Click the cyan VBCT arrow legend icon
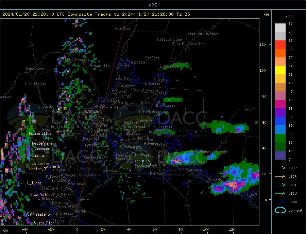Viewport: 306px width, 234px height. click(x=280, y=185)
